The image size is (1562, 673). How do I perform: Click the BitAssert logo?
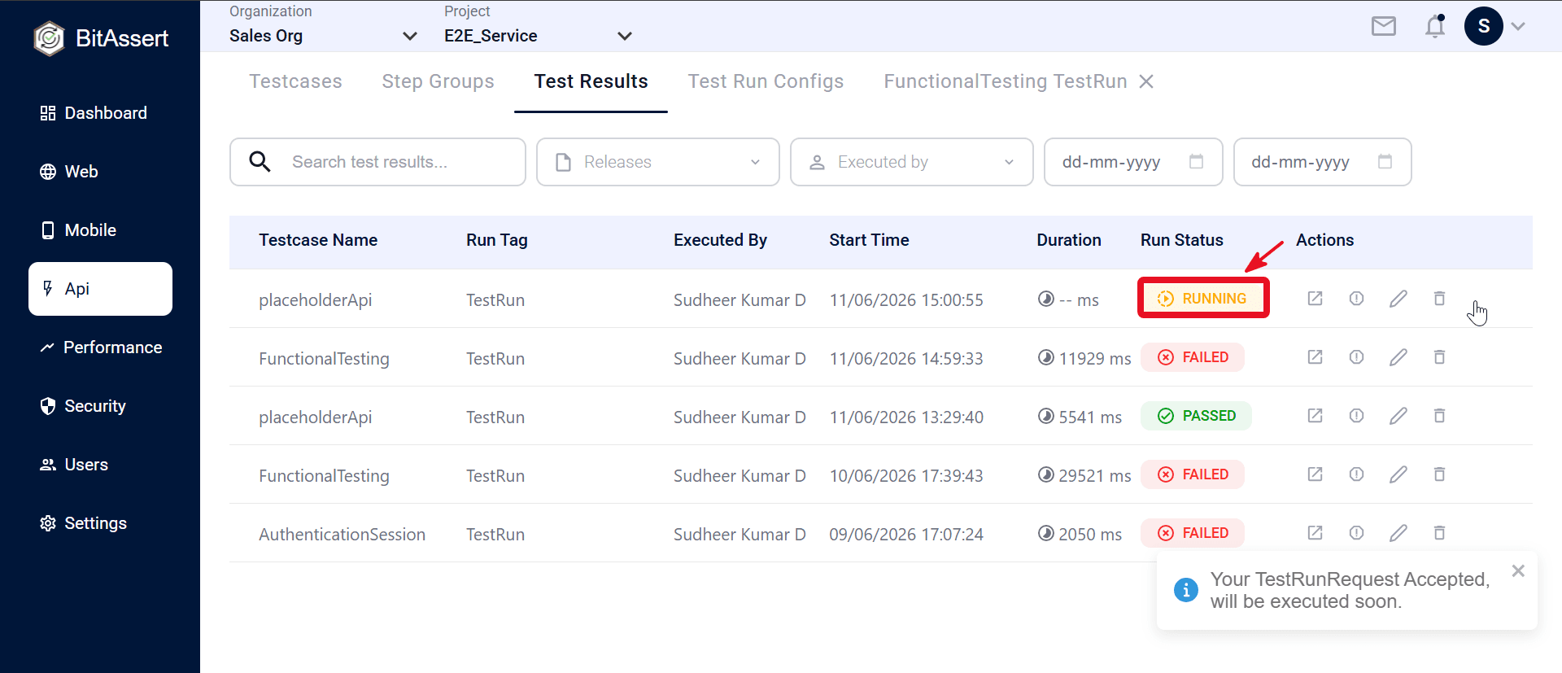point(101,38)
